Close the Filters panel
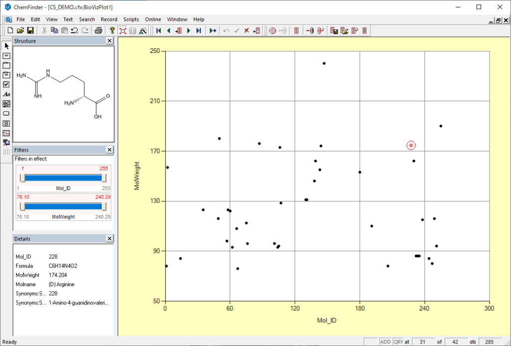Image resolution: width=511 pixels, height=346 pixels. (109, 150)
